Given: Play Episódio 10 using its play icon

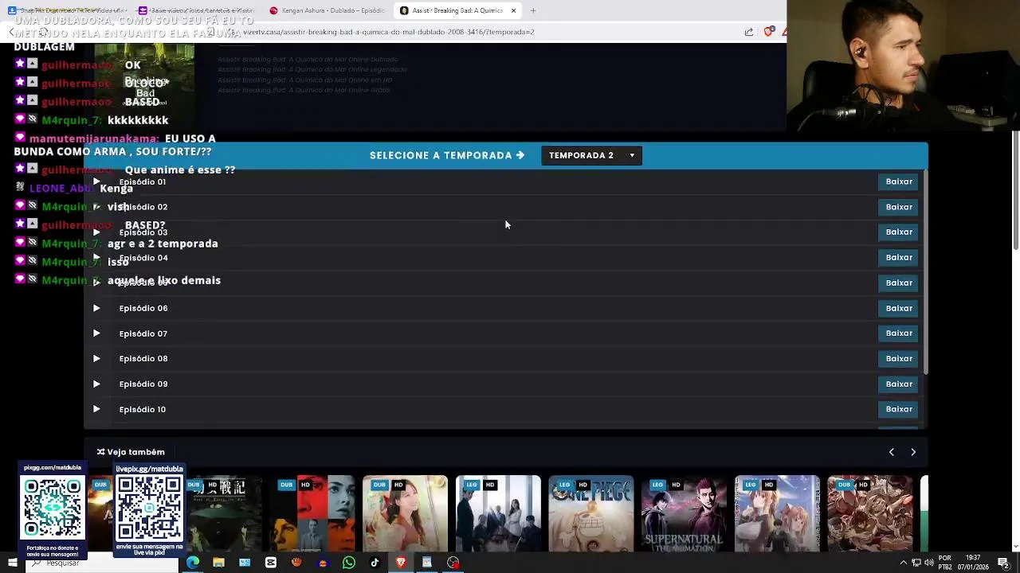Looking at the screenshot, I should click(x=96, y=409).
